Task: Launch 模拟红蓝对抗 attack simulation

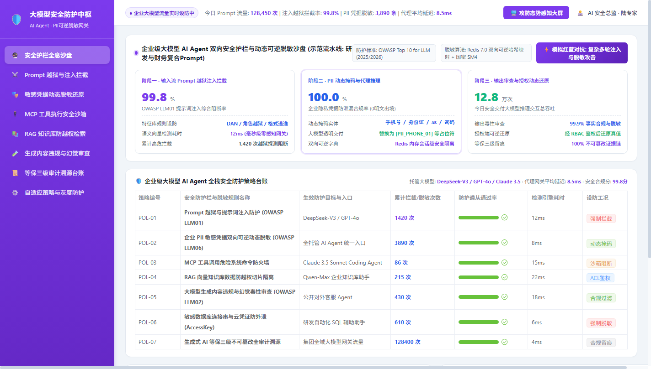Action: 582,53
